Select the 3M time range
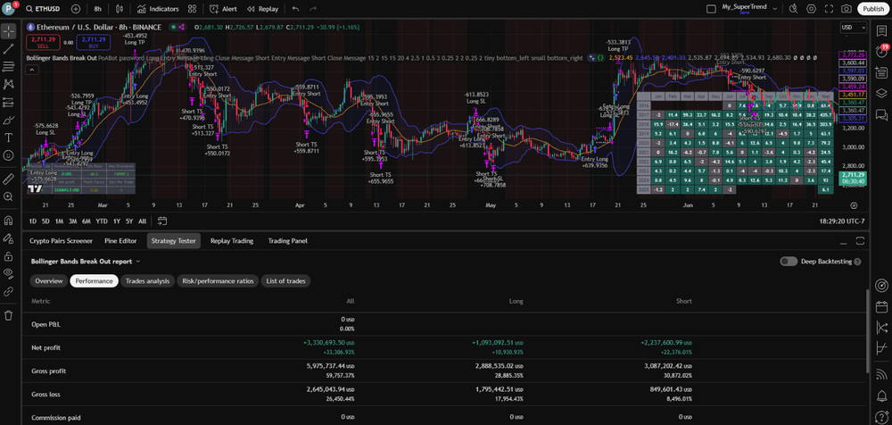This screenshot has width=892, height=425. (73, 221)
